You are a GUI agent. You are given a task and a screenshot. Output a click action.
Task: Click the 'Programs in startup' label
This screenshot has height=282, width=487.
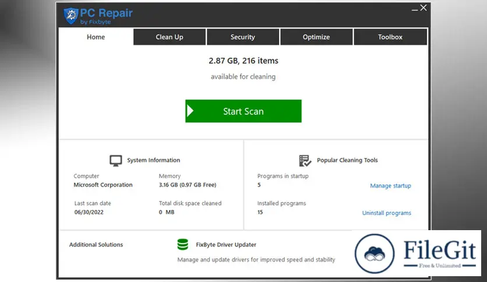click(x=283, y=176)
